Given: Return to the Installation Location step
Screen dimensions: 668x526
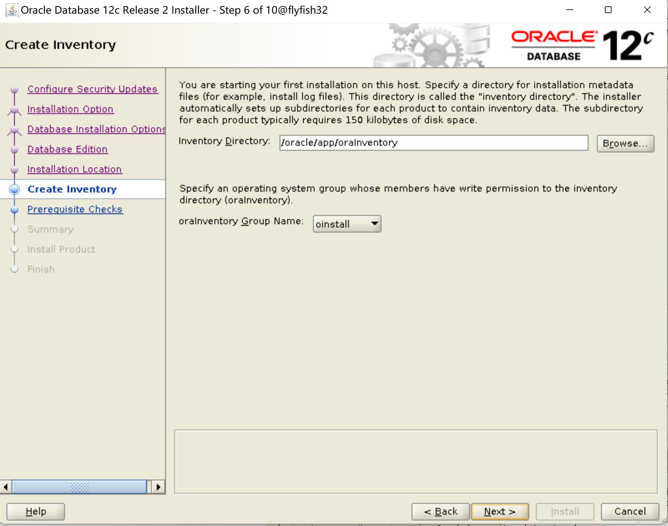Looking at the screenshot, I should pos(74,169).
